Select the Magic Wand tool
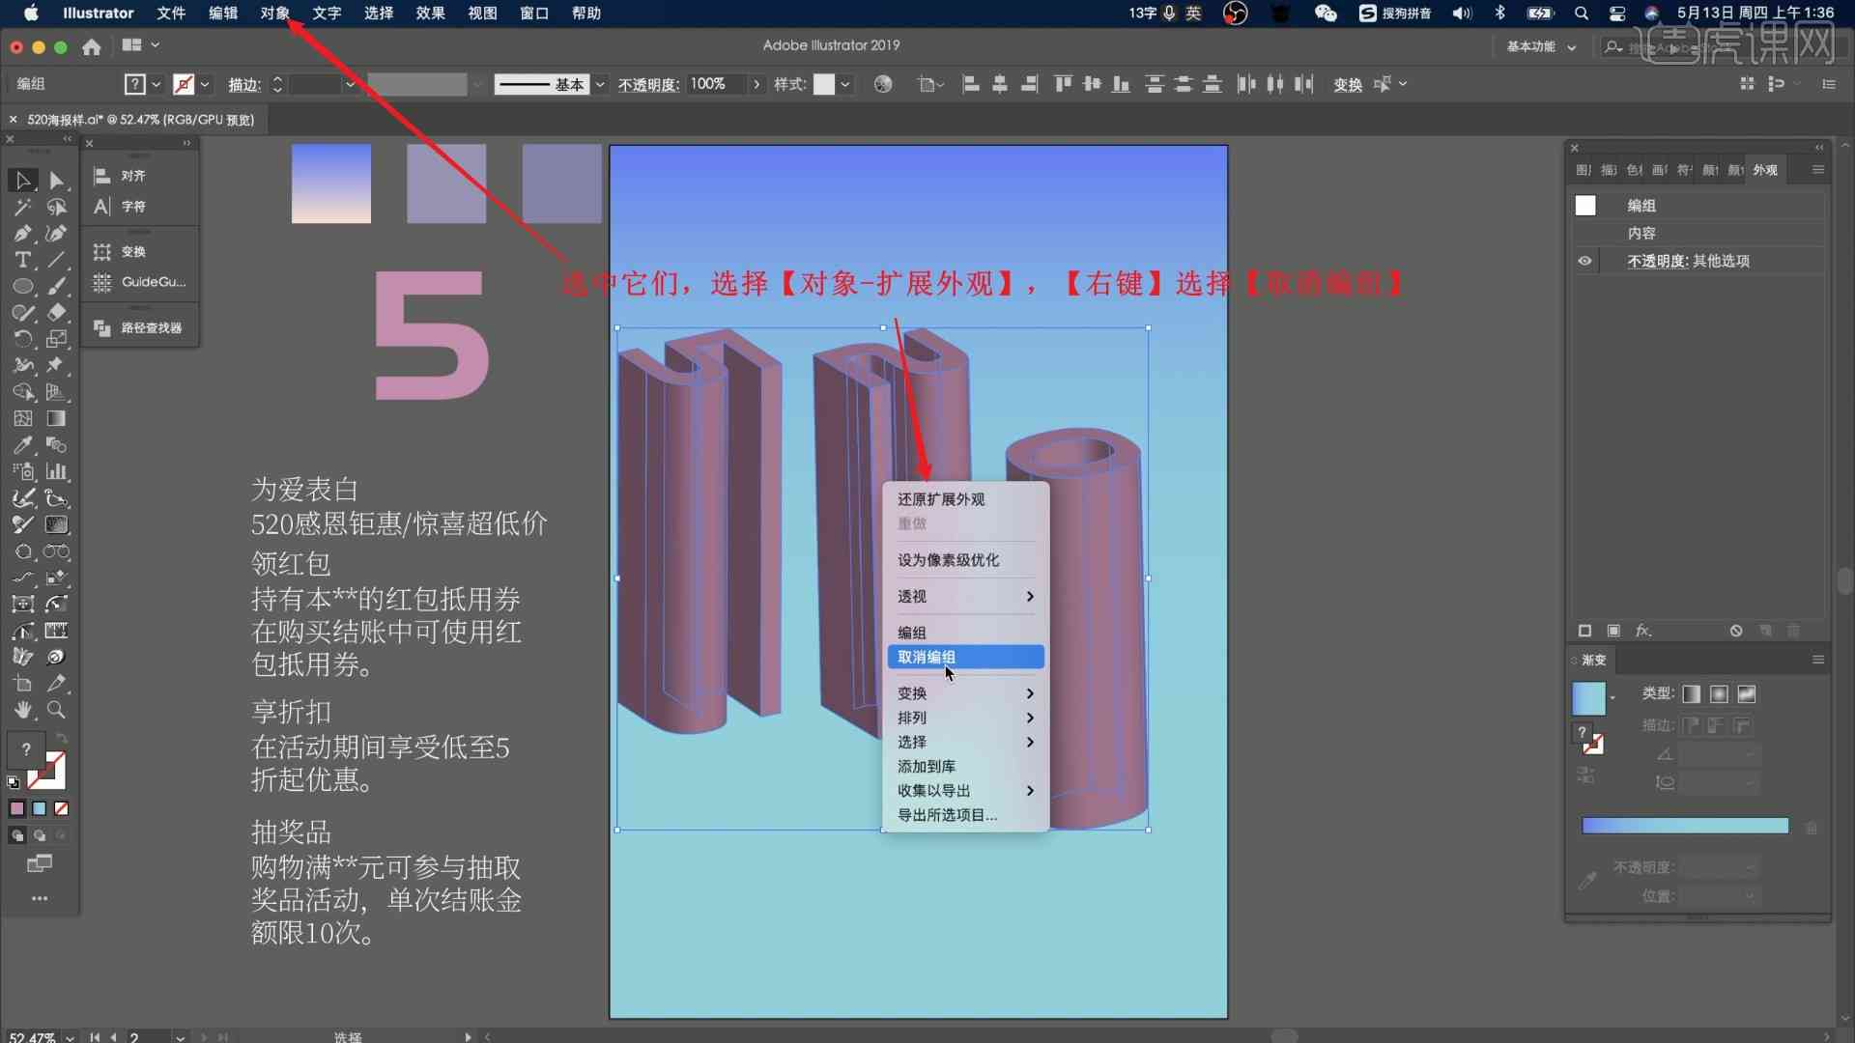 tap(23, 207)
